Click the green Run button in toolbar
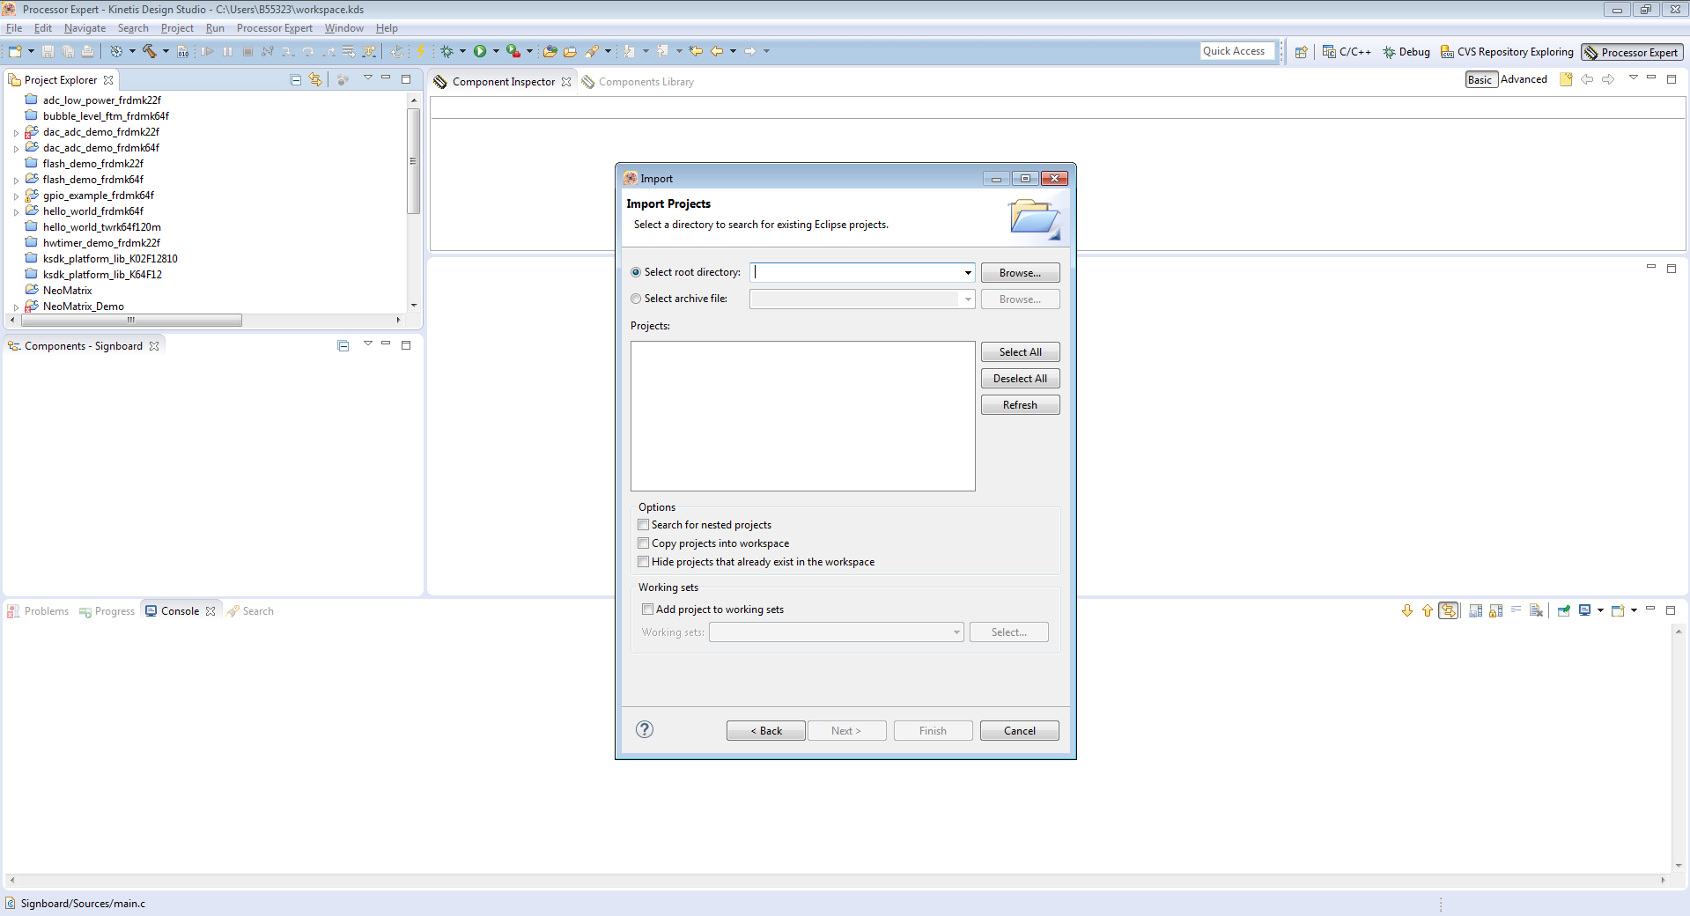 click(x=480, y=51)
